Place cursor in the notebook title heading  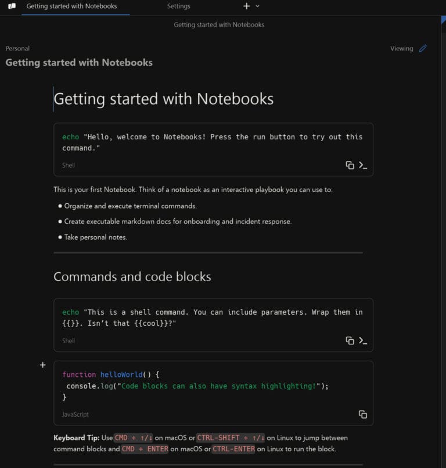point(163,99)
